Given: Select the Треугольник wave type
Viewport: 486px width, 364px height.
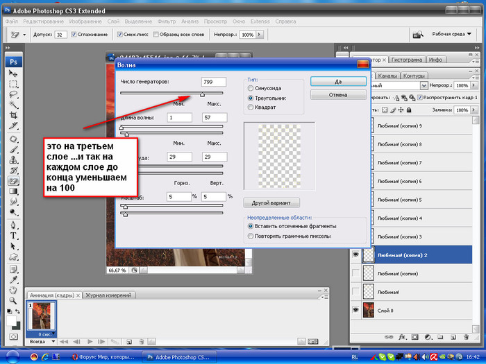Looking at the screenshot, I should pos(251,98).
